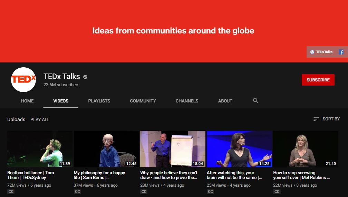Click the CC badge under Sam Berns video
This screenshot has width=348, height=197.
coord(77,192)
